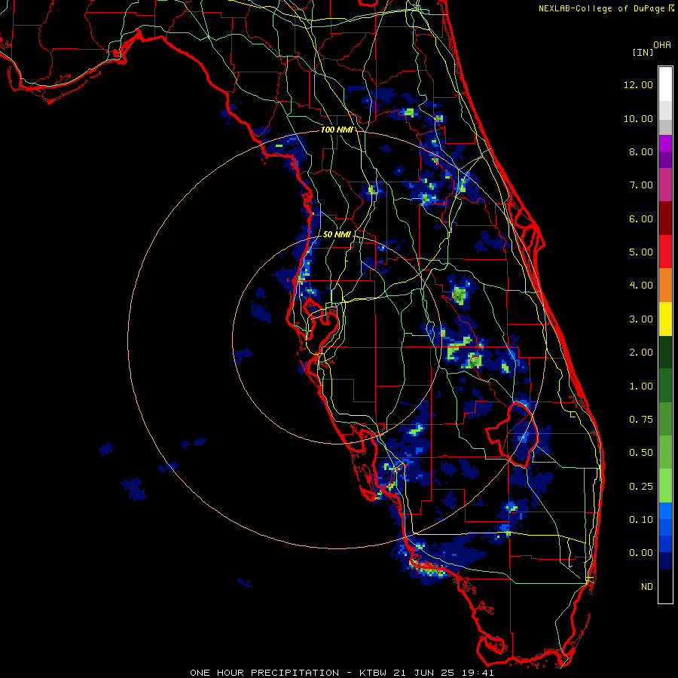Pick the yellow swatch in the color scale
This screenshot has height=678, width=678.
click(x=665, y=319)
